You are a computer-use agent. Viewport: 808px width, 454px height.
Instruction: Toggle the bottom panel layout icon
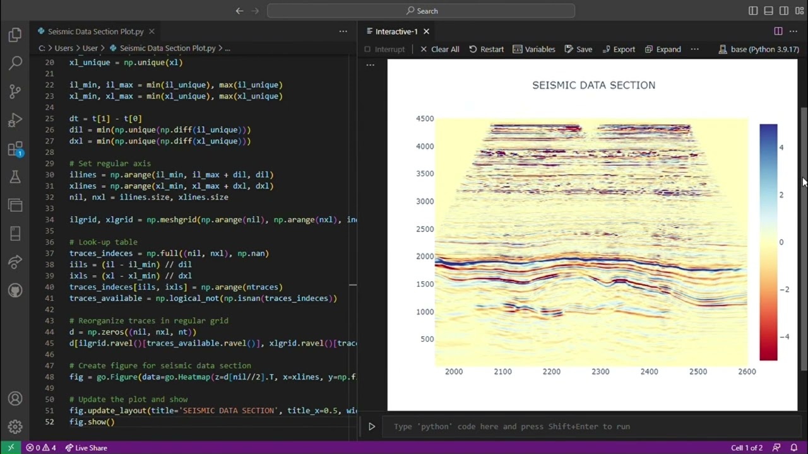[768, 11]
